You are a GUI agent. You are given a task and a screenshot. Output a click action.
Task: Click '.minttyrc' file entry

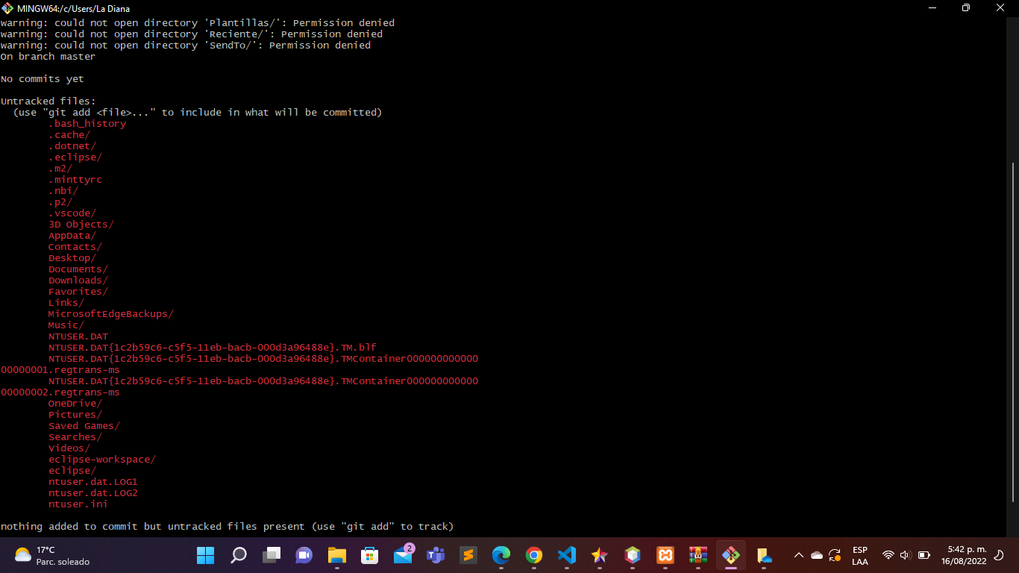(x=75, y=180)
